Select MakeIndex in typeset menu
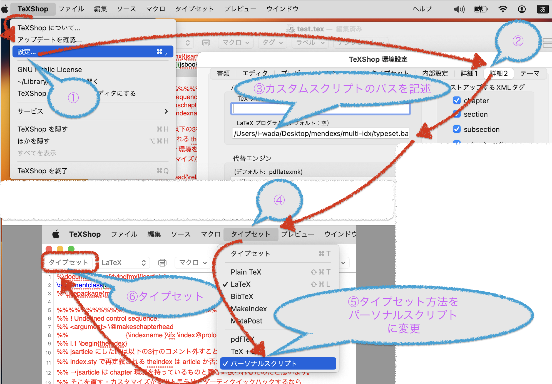Screen dimensions: 552x384 pyautogui.click(x=278, y=309)
